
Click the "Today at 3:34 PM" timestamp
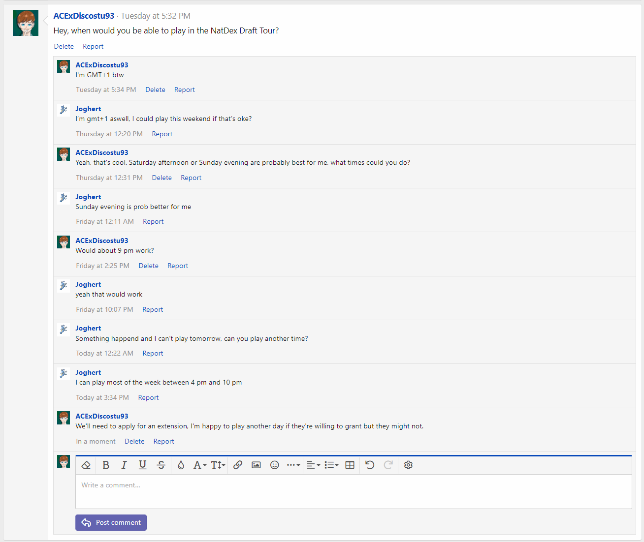[x=102, y=398]
